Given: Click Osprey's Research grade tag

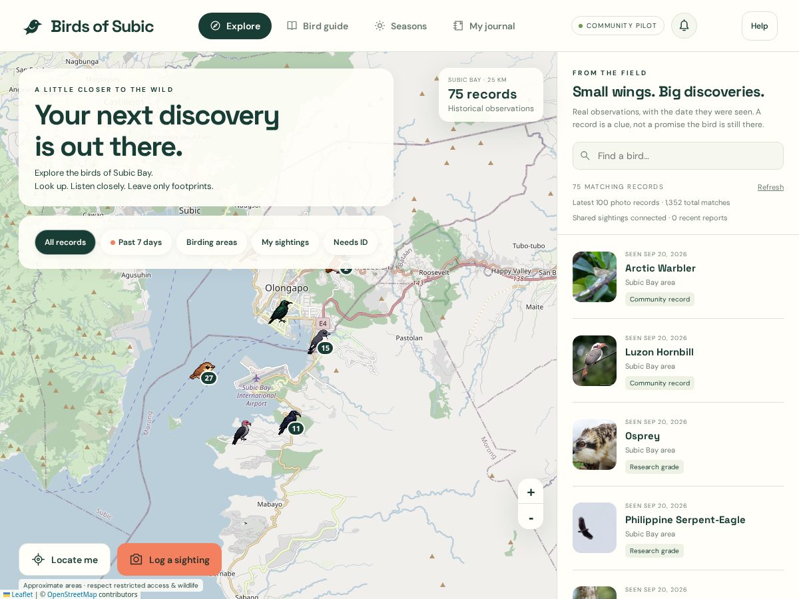Looking at the screenshot, I should click(655, 467).
